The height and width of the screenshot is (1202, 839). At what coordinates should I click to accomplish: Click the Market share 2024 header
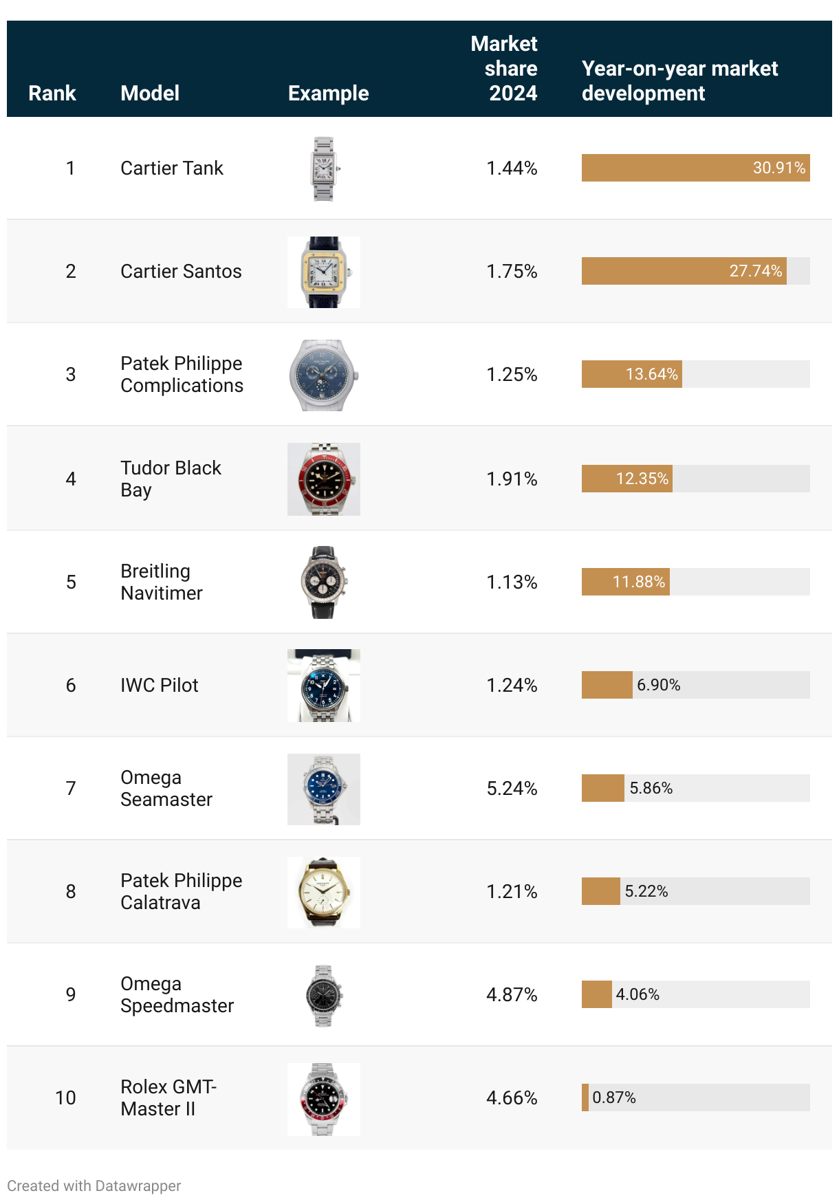504,68
